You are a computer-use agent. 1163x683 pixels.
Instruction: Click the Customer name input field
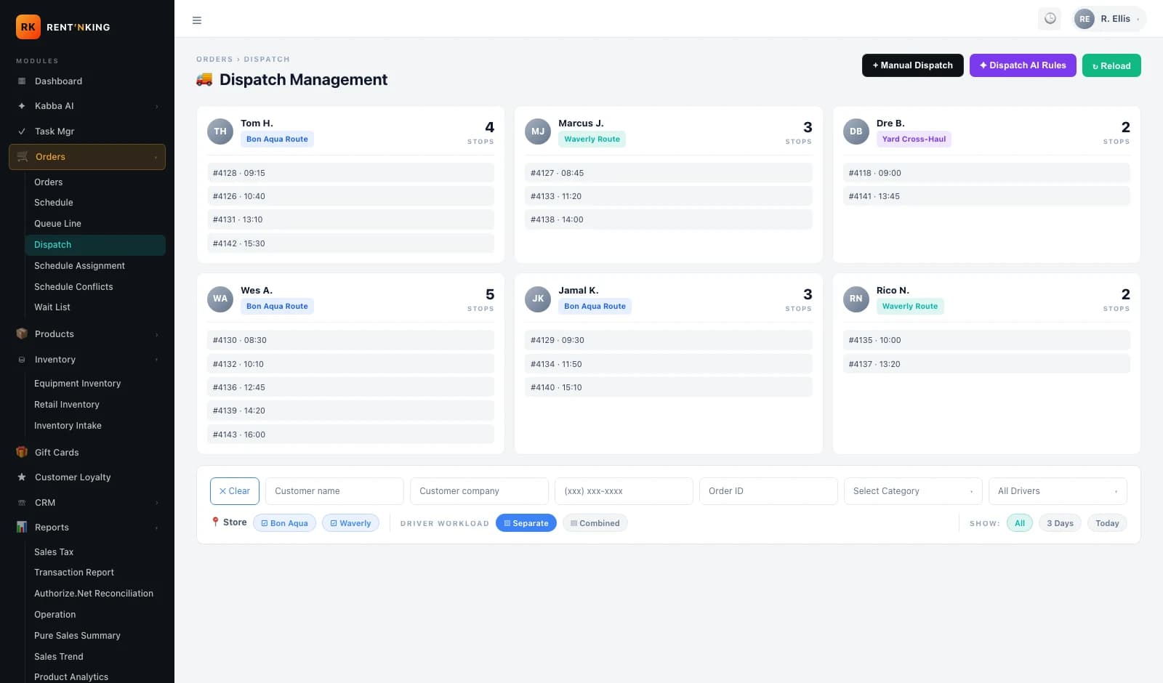[334, 491]
